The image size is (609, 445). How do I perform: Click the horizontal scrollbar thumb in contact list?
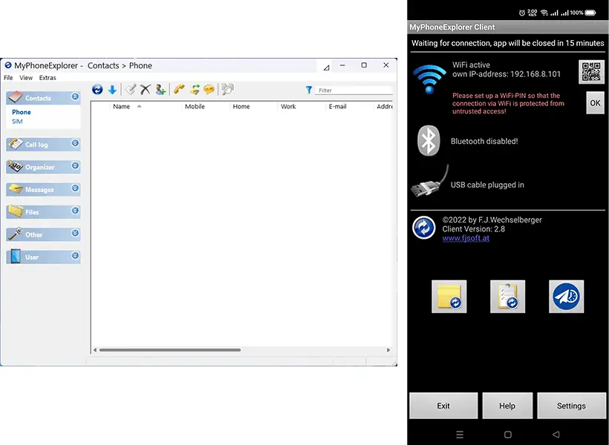(170, 350)
